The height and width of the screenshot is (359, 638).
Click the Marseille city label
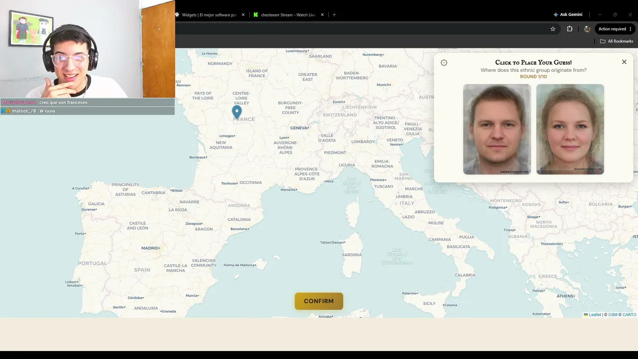289,189
